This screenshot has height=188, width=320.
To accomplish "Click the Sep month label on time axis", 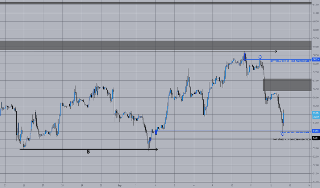I will pyautogui.click(x=119, y=185).
